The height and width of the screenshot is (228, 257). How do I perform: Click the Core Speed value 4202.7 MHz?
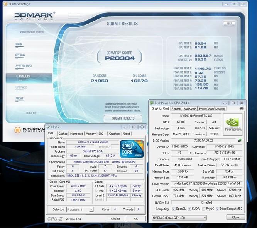tap(78, 186)
